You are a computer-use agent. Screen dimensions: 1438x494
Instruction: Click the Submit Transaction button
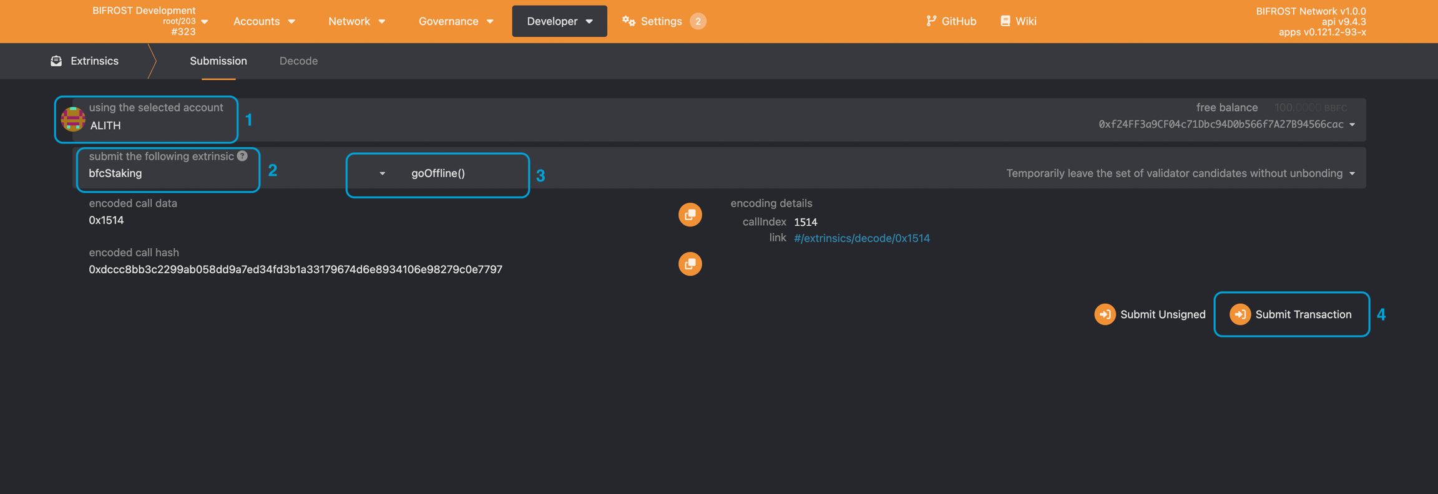(x=1291, y=314)
